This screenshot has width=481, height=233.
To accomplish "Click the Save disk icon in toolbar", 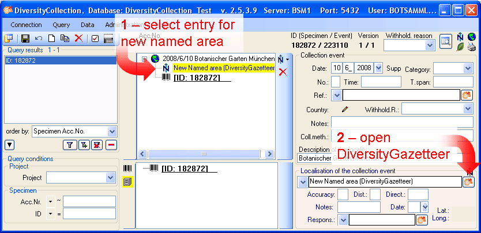I will [x=25, y=39].
